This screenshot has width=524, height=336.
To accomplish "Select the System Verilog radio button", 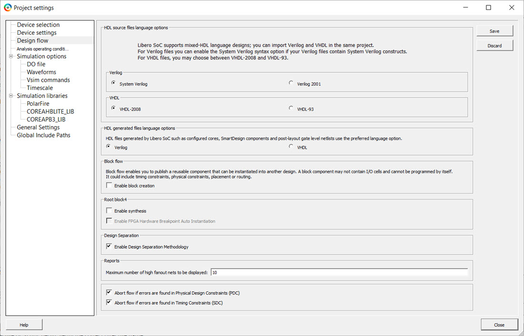I will tap(113, 83).
